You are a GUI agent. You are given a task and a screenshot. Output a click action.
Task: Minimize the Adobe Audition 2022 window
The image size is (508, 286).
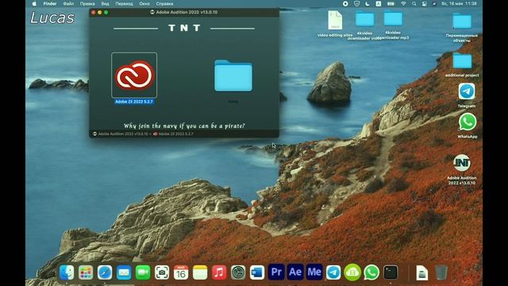pyautogui.click(x=100, y=13)
